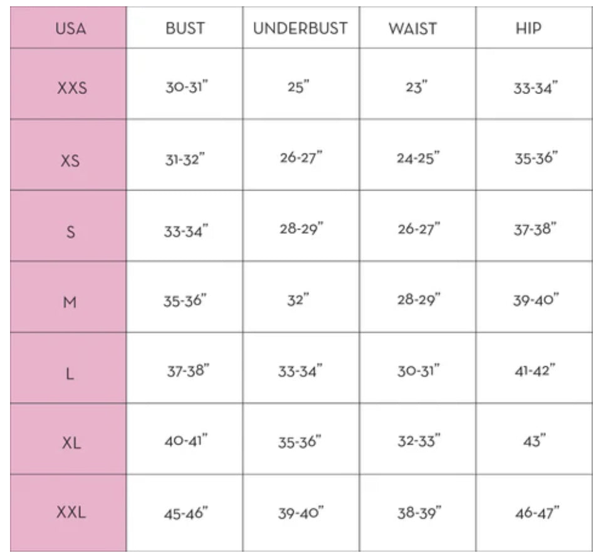Click the HIP column header
Screen dimensions: 601x558
click(530, 29)
